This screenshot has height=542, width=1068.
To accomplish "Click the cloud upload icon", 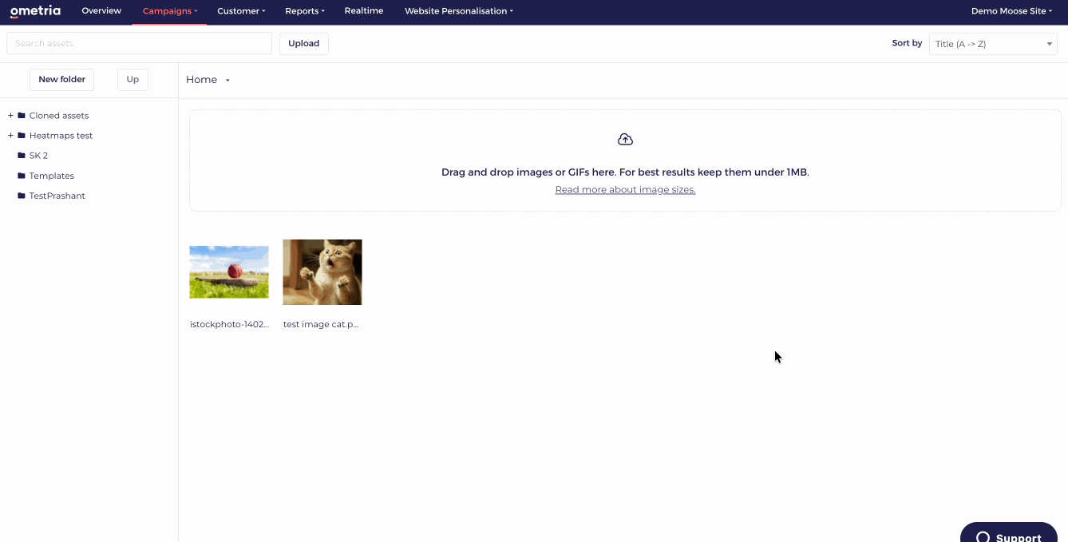I will pos(625,140).
